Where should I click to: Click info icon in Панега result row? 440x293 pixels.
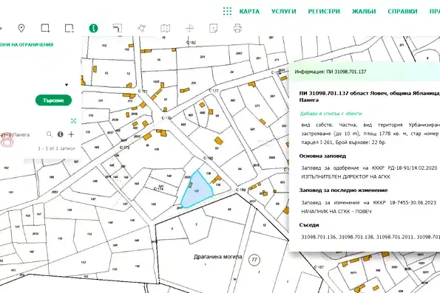(x=61, y=134)
